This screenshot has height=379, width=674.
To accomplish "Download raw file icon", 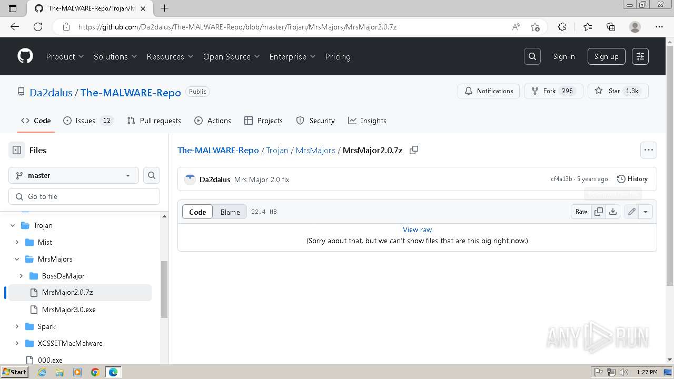I will click(613, 212).
